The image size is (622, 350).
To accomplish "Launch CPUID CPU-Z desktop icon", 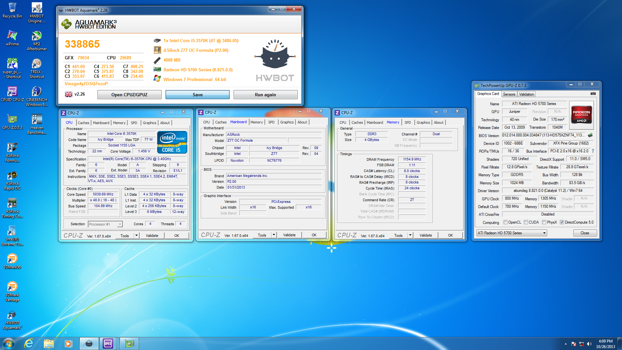I will 12,94.
